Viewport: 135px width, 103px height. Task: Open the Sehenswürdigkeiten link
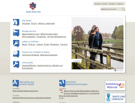coord(49,55)
